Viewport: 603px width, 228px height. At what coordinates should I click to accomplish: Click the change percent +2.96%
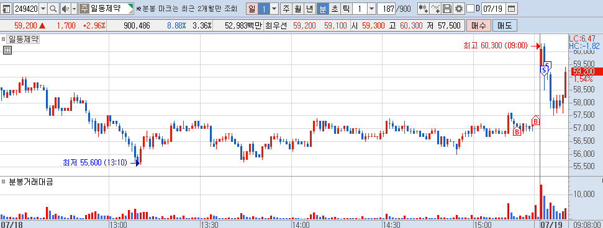94,26
